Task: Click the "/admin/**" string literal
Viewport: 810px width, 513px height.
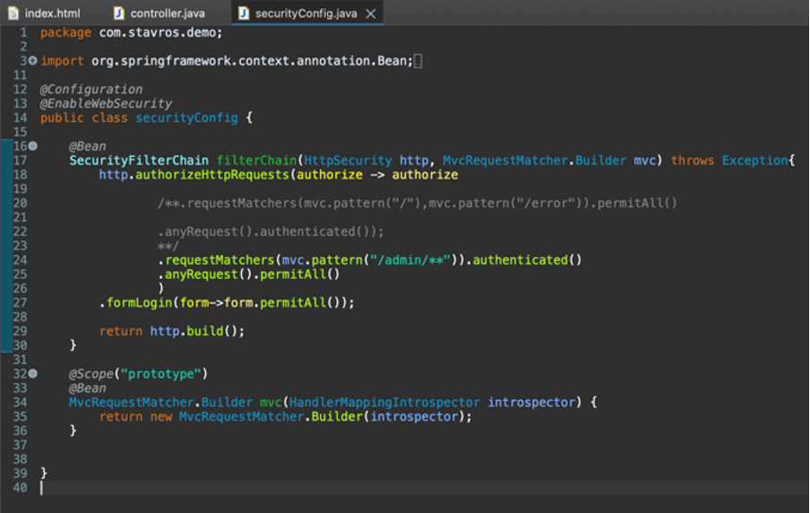Action: pyautogui.click(x=411, y=260)
